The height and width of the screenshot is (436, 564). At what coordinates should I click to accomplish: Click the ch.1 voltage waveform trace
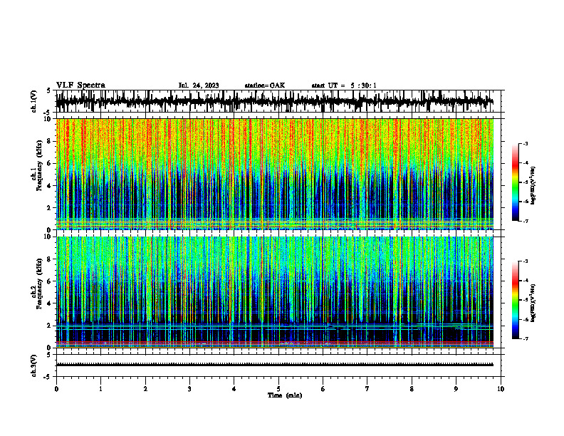pyautogui.click(x=274, y=101)
